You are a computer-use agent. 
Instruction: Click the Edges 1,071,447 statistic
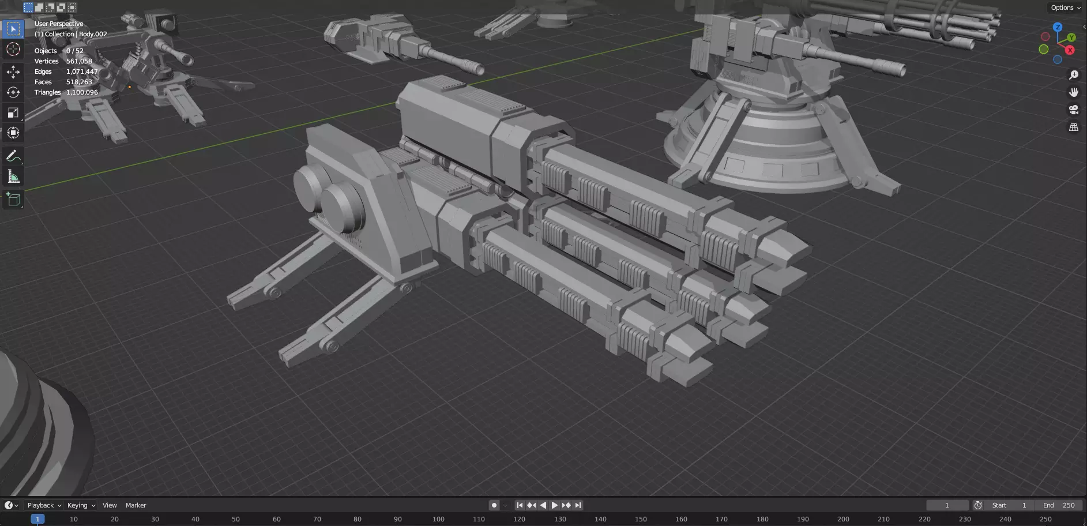(66, 72)
